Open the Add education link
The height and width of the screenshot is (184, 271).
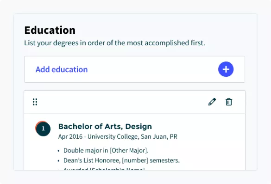(62, 69)
